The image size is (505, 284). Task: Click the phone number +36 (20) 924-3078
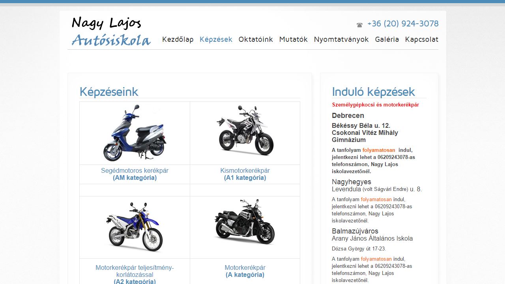[x=403, y=24]
